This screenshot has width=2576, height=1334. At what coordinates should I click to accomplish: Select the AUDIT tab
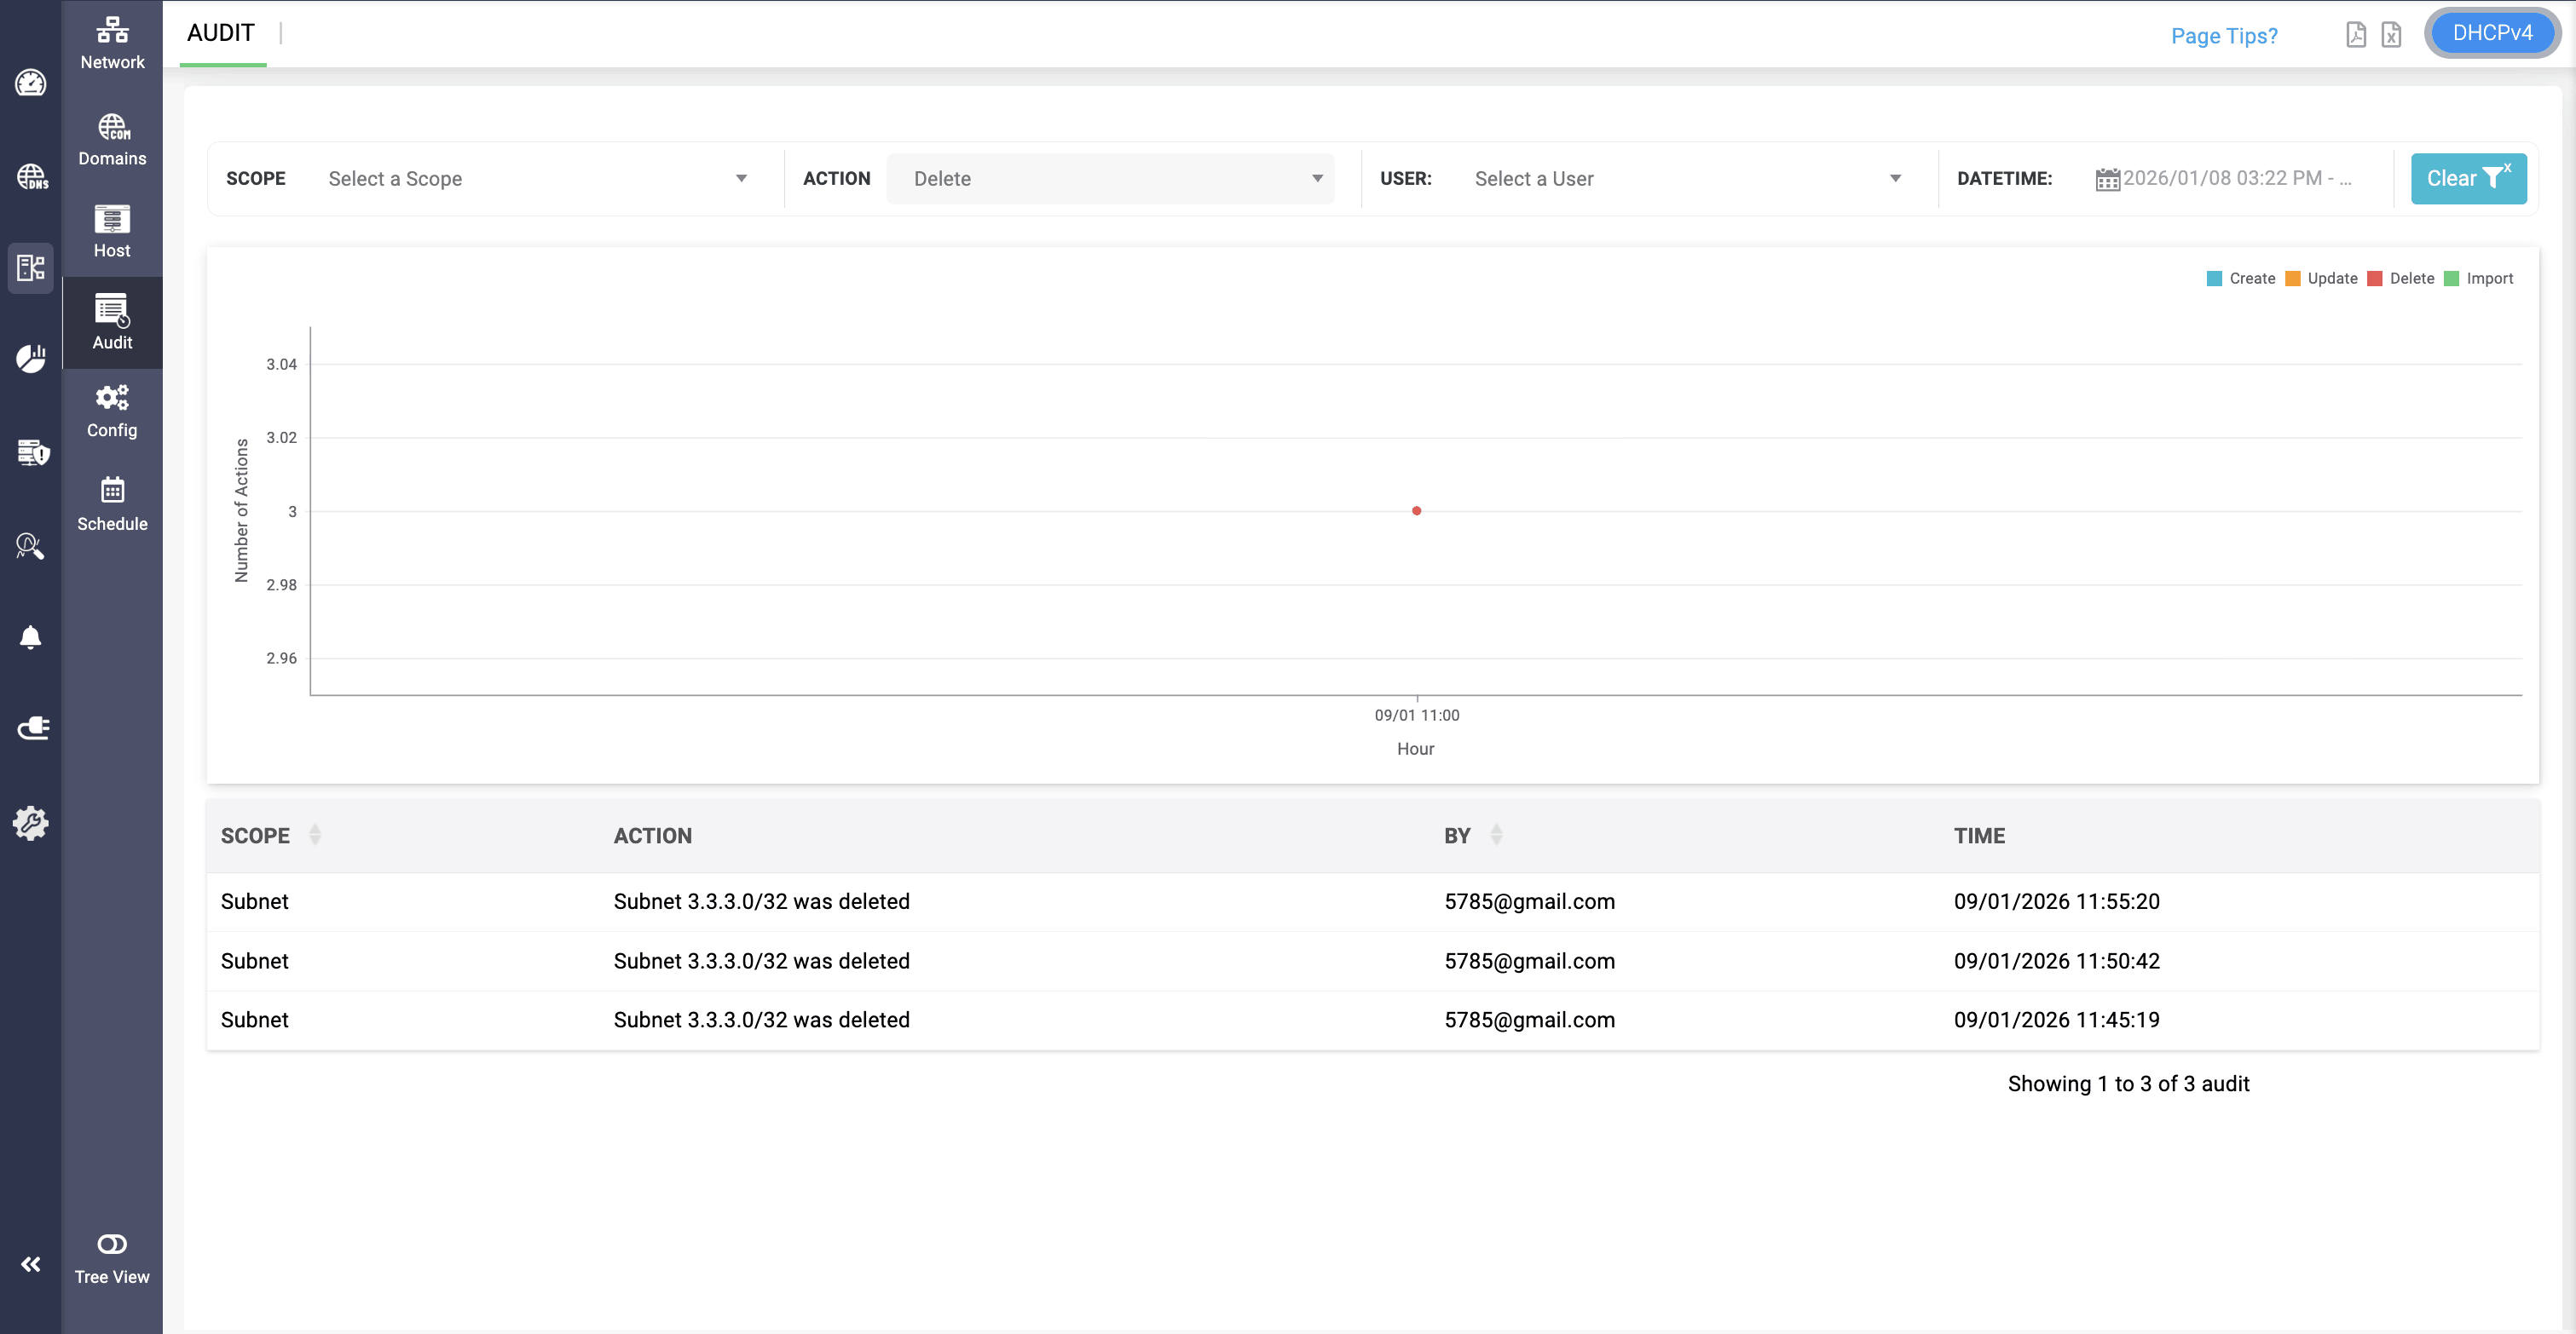(221, 33)
